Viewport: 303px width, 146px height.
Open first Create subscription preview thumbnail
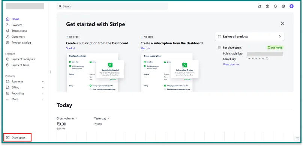pos(95,72)
